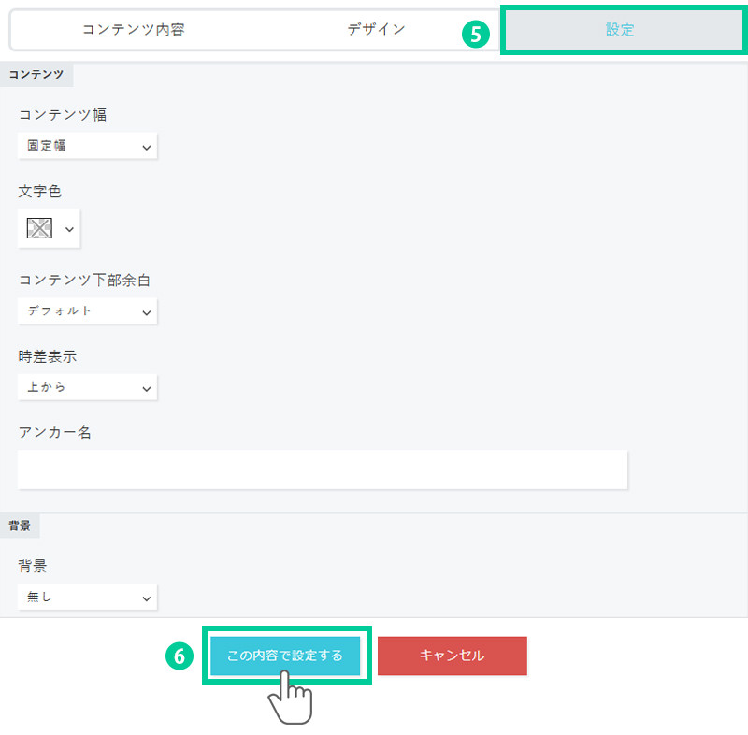748x735 pixels.
Task: Open the コンテンツ下部余白 dropdown showing デフォルト
Action: pyautogui.click(x=87, y=311)
